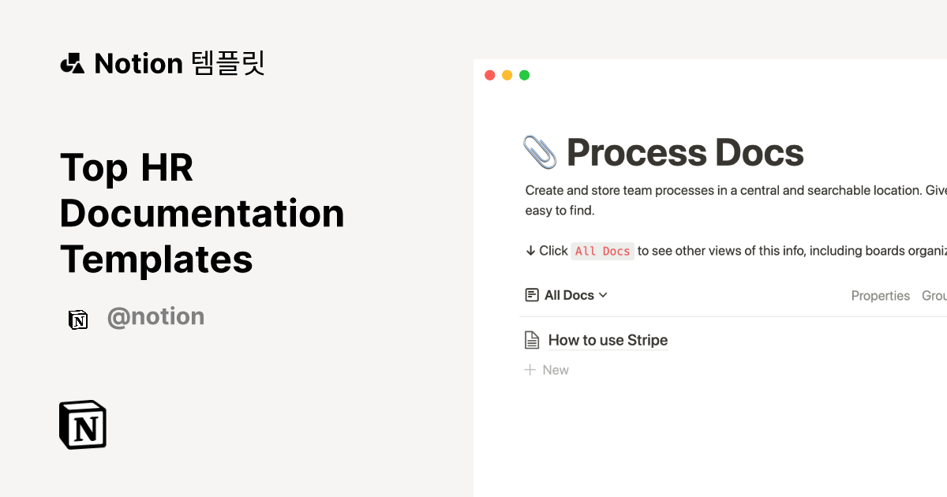Viewport: 947px width, 497px height.
Task: Open the @notion profile link
Action: (155, 316)
